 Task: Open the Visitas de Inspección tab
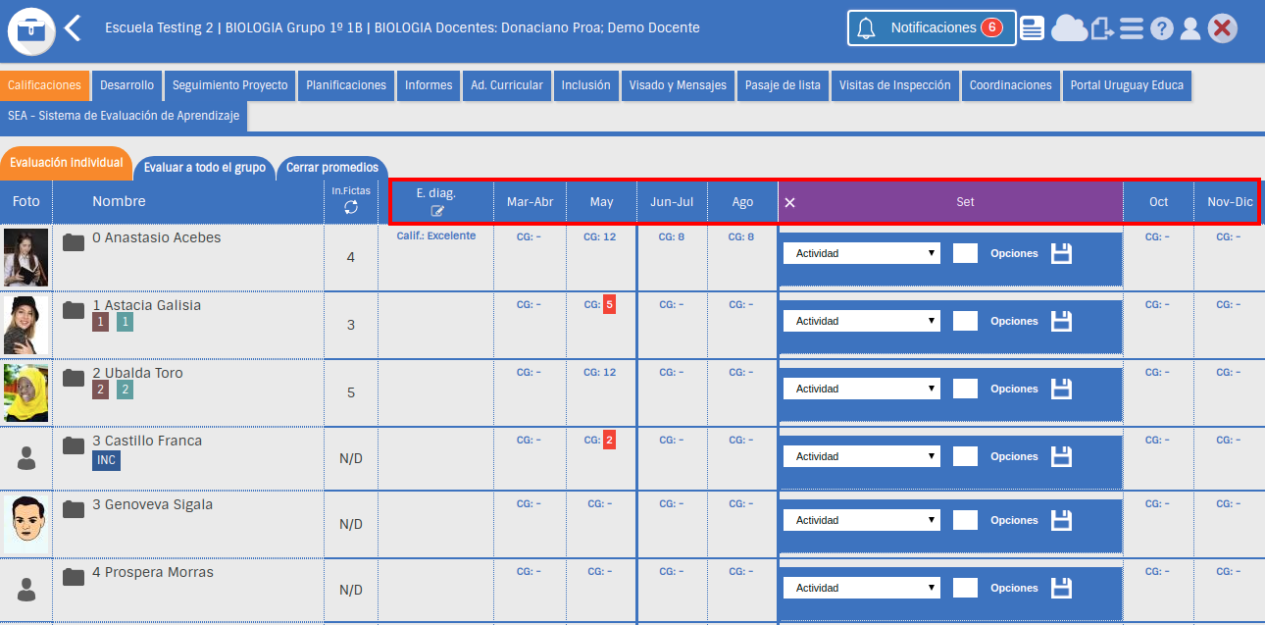coord(895,85)
